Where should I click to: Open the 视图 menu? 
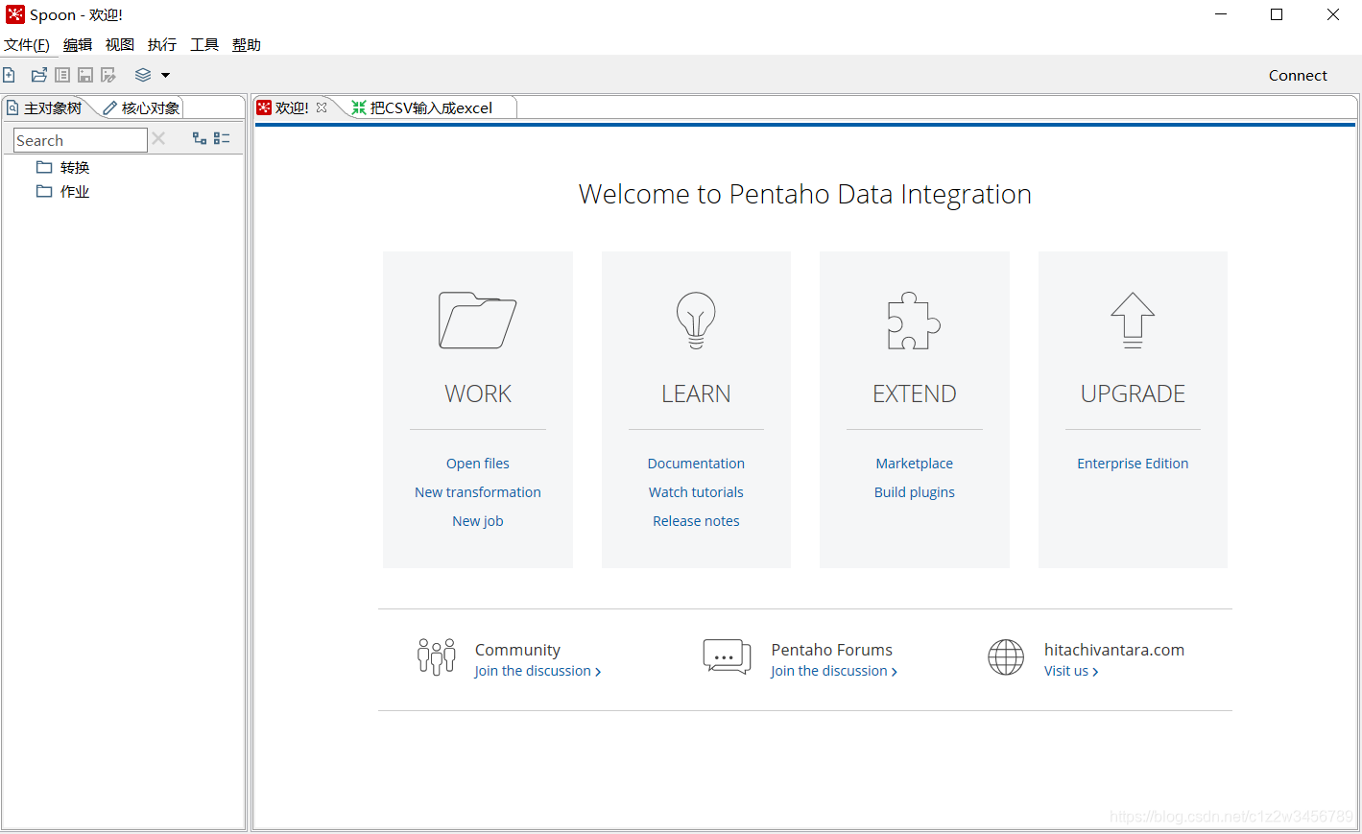tap(120, 45)
